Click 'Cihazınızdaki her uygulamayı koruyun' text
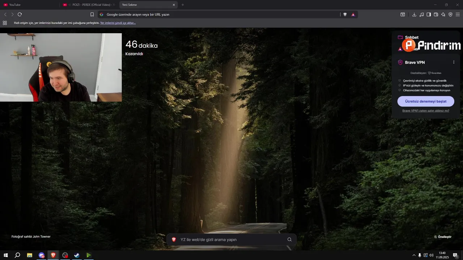Image resolution: width=463 pixels, height=260 pixels. coord(426,90)
